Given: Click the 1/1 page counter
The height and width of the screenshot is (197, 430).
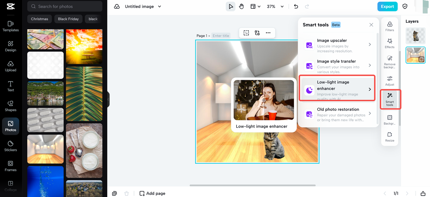Looking at the screenshot, I should point(396,193).
